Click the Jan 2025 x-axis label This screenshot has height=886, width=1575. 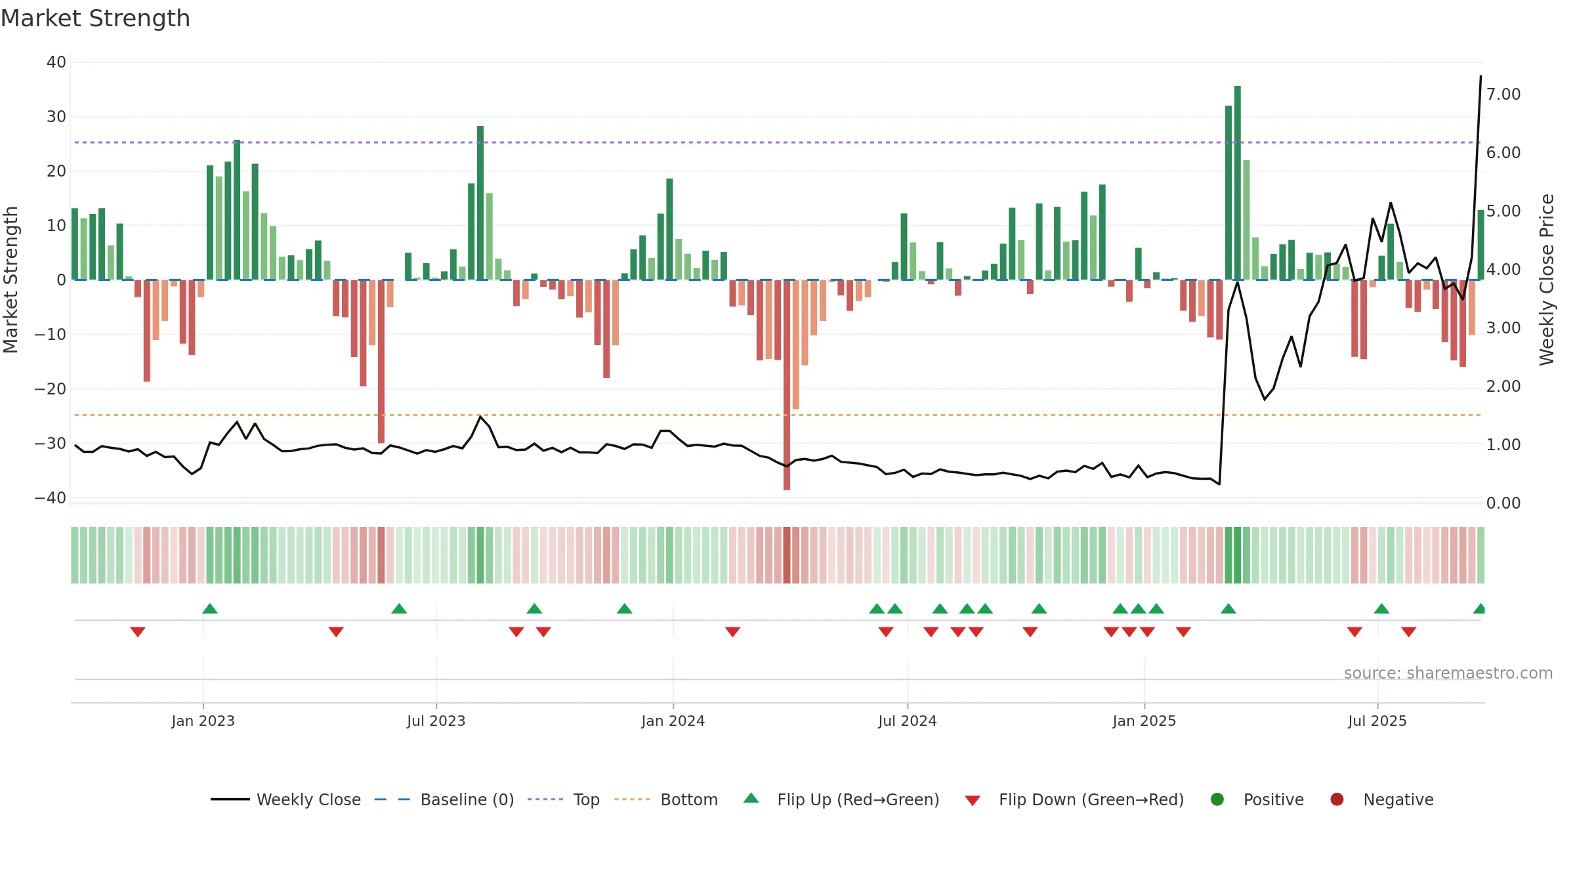[x=1144, y=721]
